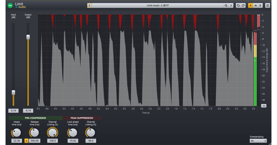Open the Oversampling 4x dropdown
This screenshot has height=145, width=277.
[258, 141]
